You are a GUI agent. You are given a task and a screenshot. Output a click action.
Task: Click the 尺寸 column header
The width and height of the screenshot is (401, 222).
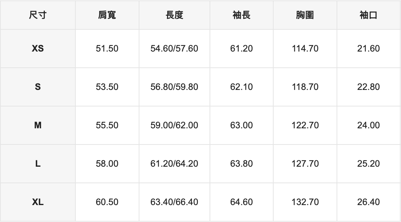pos(38,15)
